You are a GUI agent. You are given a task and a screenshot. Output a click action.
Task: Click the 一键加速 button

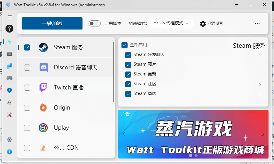point(52,23)
